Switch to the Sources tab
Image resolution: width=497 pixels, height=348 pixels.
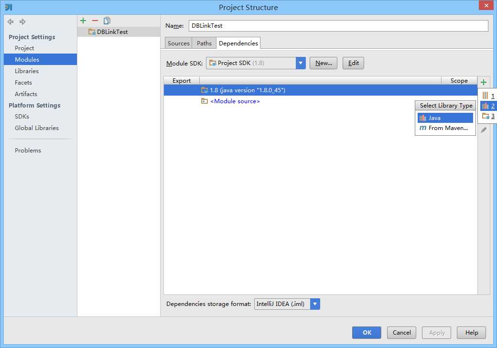178,43
